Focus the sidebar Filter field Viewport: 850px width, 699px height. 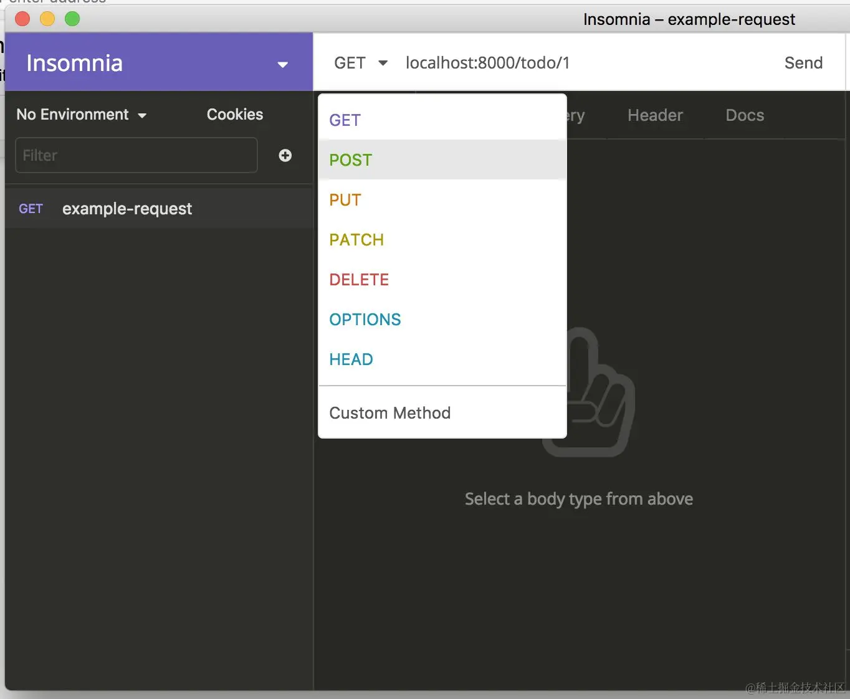coord(136,155)
